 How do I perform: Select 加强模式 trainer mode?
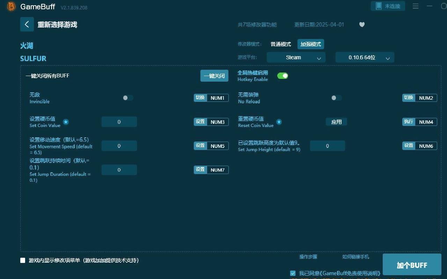[311, 44]
